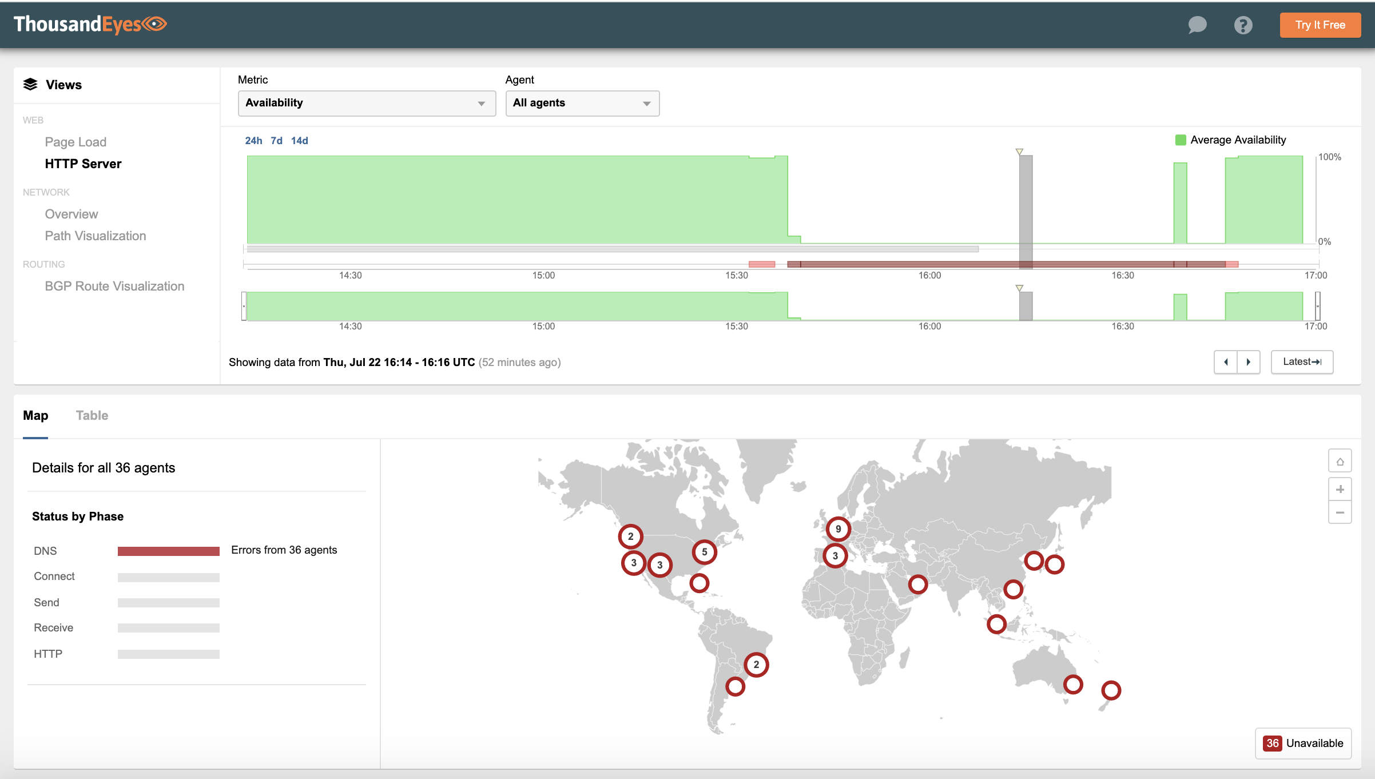Viewport: 1375px width, 779px height.
Task: Open the Page Load view
Action: point(75,142)
